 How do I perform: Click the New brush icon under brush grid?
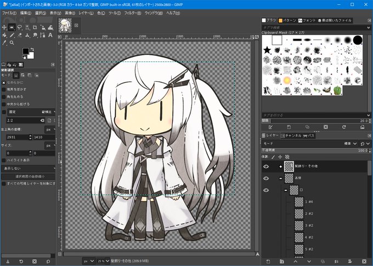coord(289,127)
